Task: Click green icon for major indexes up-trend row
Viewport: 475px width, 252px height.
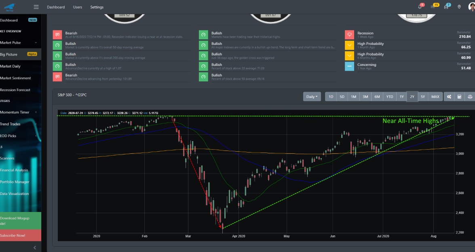Action: [x=203, y=45]
